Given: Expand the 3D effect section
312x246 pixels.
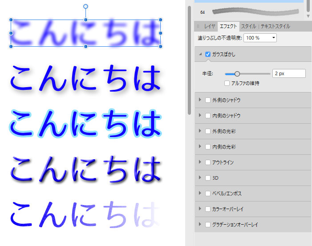Looking at the screenshot, I should pos(200,178).
